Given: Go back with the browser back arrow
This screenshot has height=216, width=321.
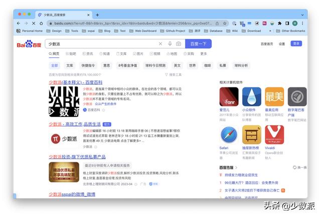Looking at the screenshot, I should (19, 24).
